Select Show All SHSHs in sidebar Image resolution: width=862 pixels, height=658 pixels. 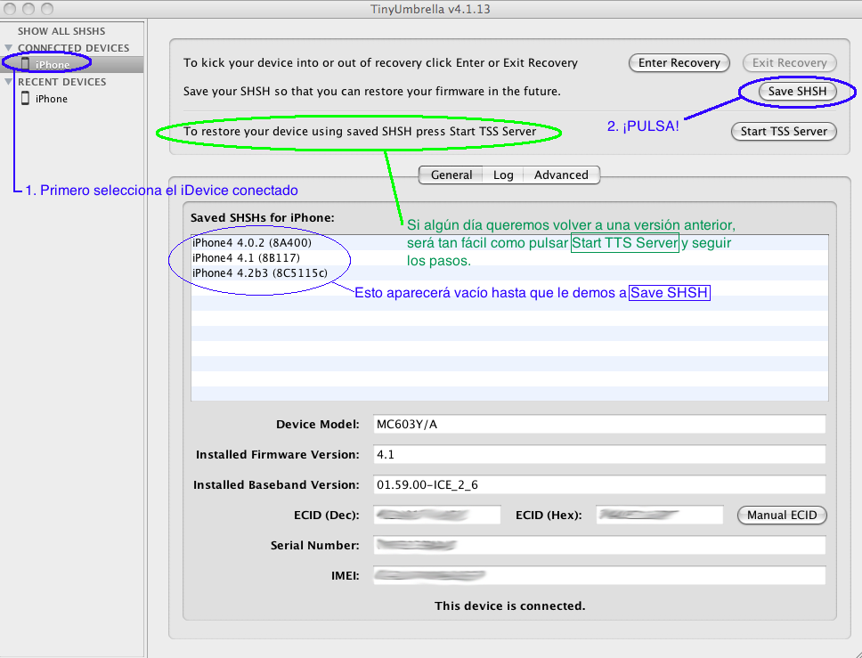point(61,31)
